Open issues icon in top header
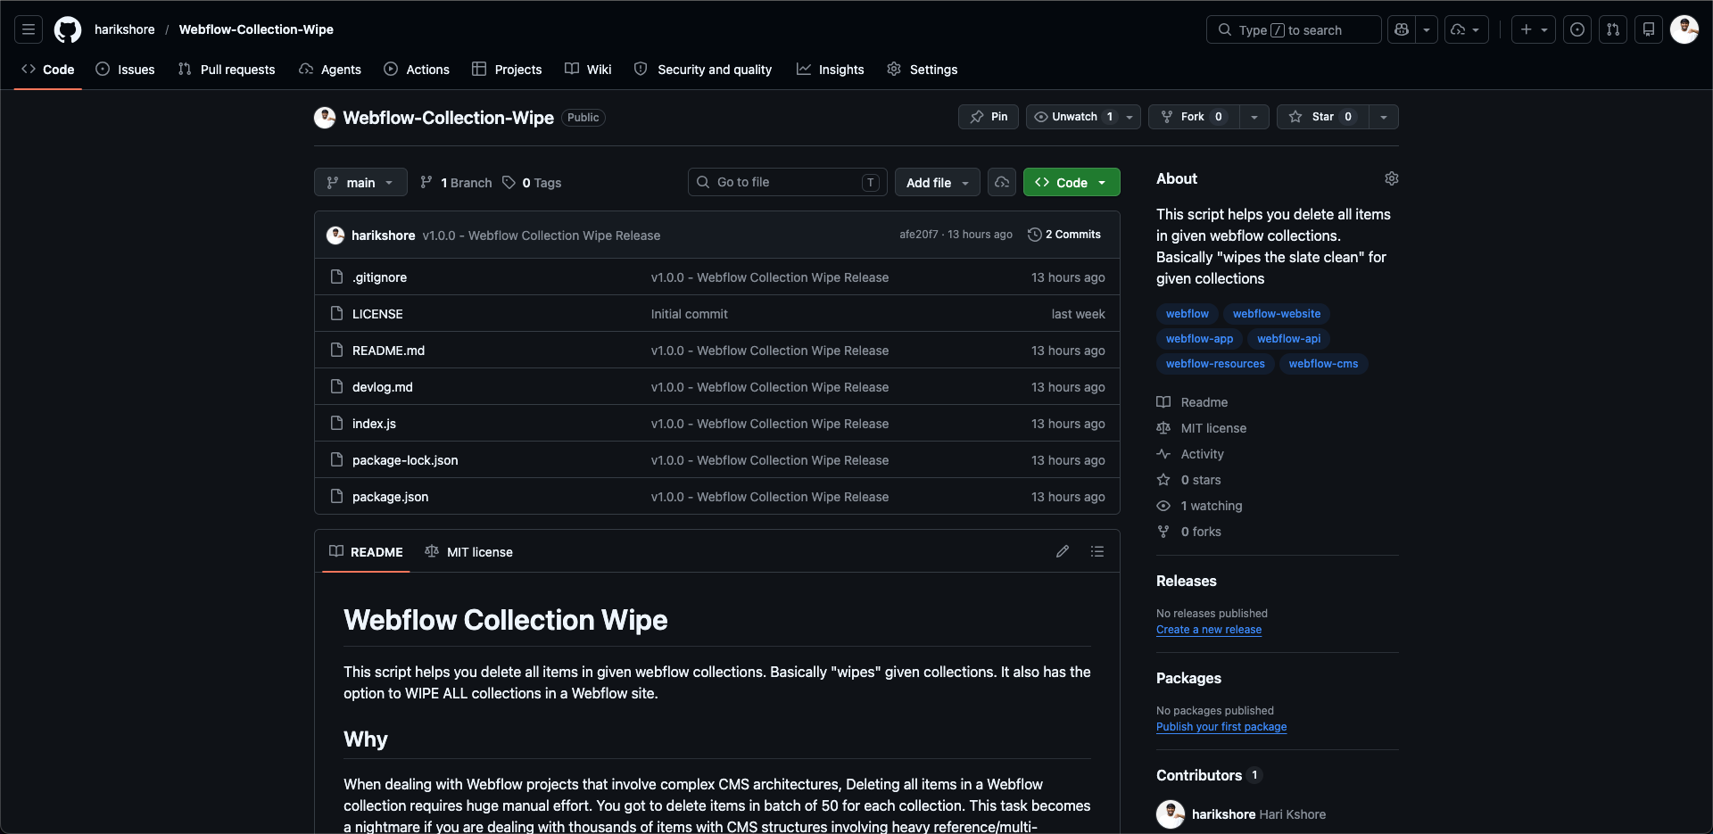The width and height of the screenshot is (1713, 834). coord(1577,29)
